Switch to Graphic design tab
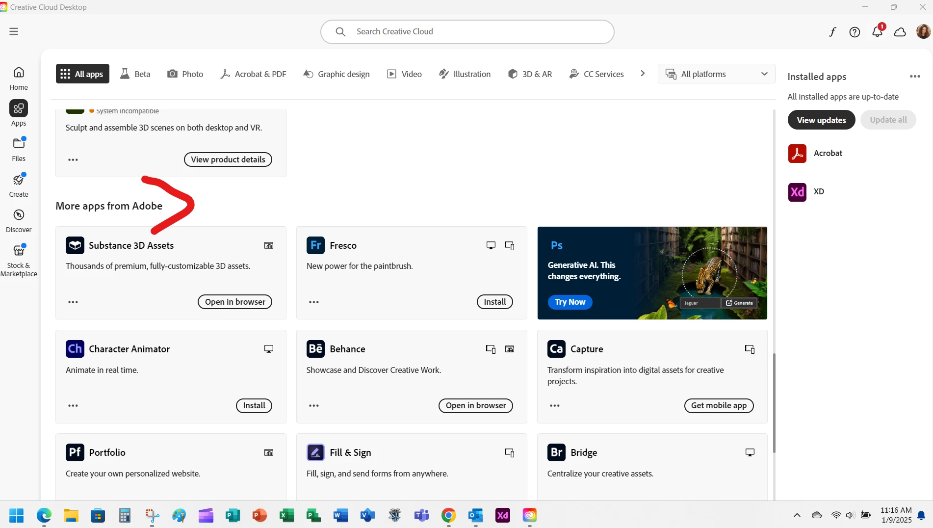 (337, 74)
